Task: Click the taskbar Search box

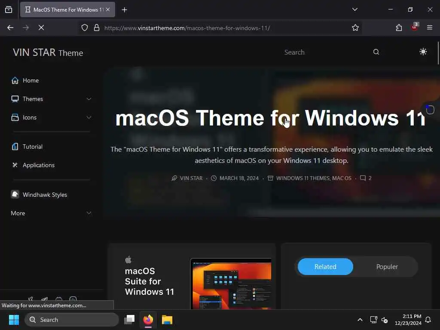Action: [x=72, y=320]
